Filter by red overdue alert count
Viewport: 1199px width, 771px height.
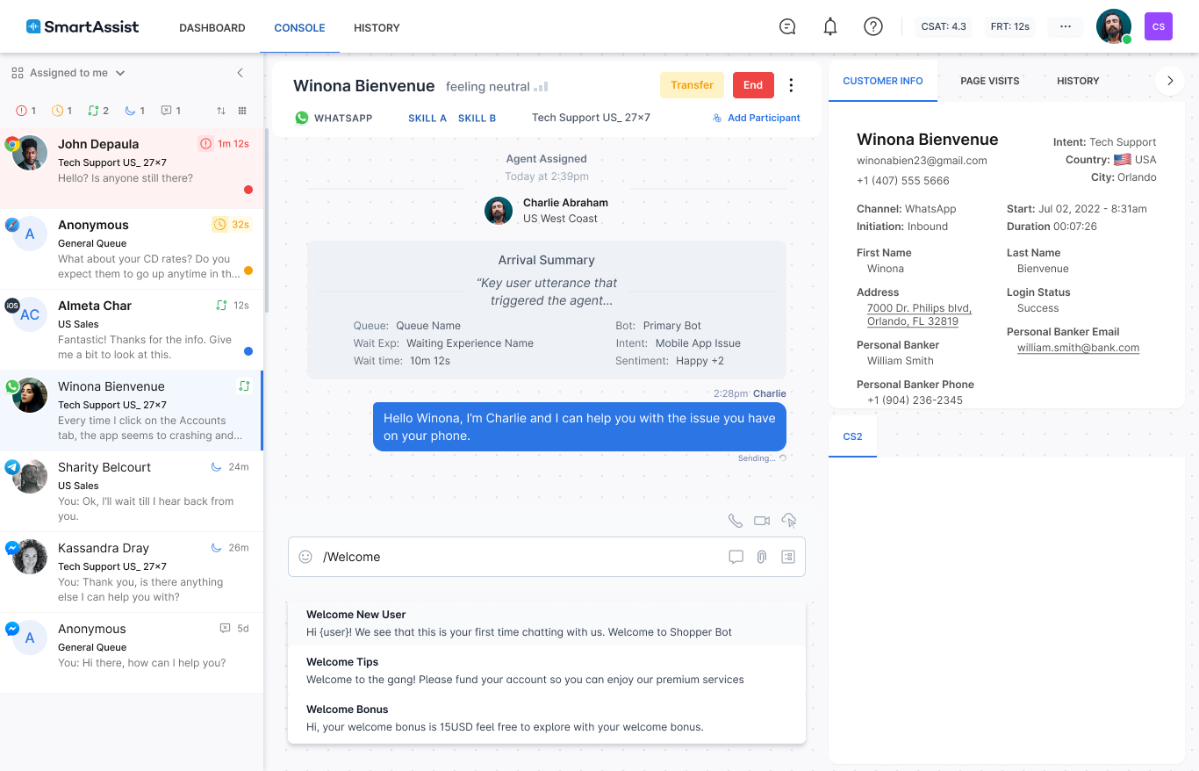[26, 111]
